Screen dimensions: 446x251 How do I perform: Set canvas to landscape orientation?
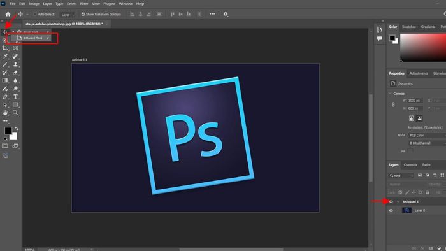point(419,118)
